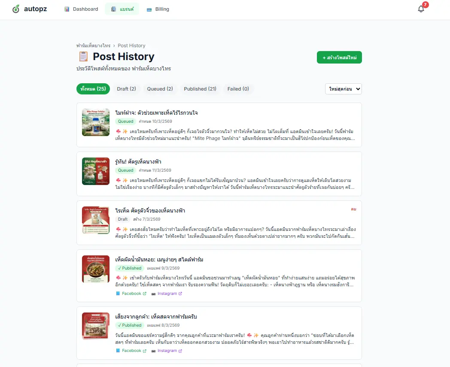The image size is (450, 367).
Task: Open the notifications bell icon
Action: (421, 9)
